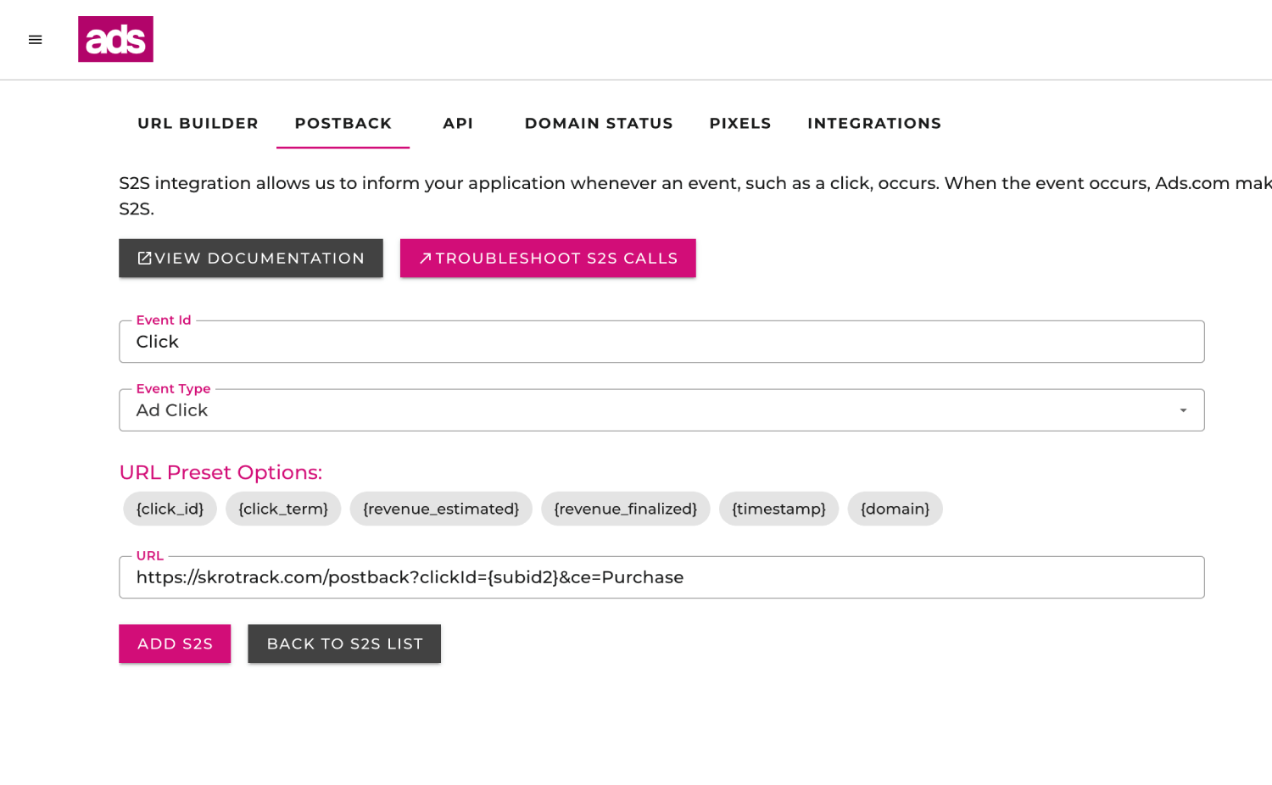Select the Postback tab
The height and width of the screenshot is (785, 1272).
(x=343, y=124)
